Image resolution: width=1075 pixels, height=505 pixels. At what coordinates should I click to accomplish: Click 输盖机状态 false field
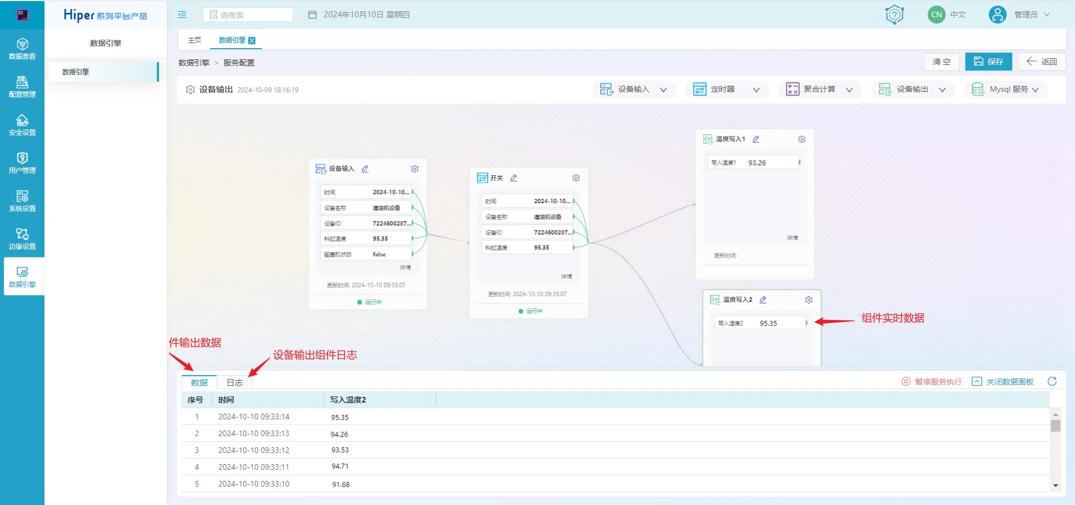(366, 254)
